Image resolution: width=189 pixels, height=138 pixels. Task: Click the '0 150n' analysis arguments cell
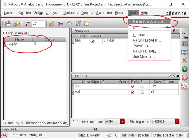point(115,41)
